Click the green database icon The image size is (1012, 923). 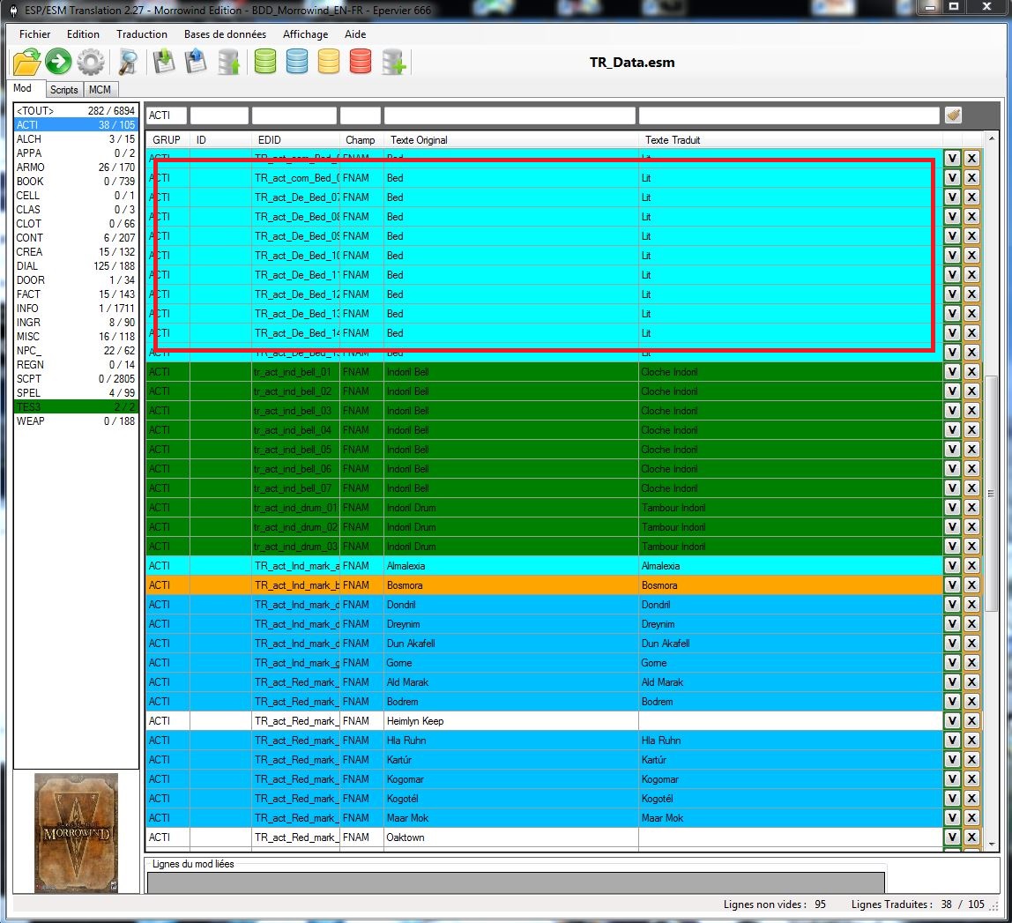(265, 63)
